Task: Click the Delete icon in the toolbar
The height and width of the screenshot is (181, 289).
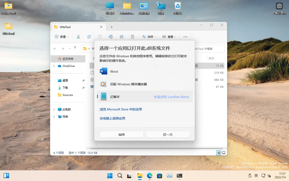Action: [x=132, y=36]
